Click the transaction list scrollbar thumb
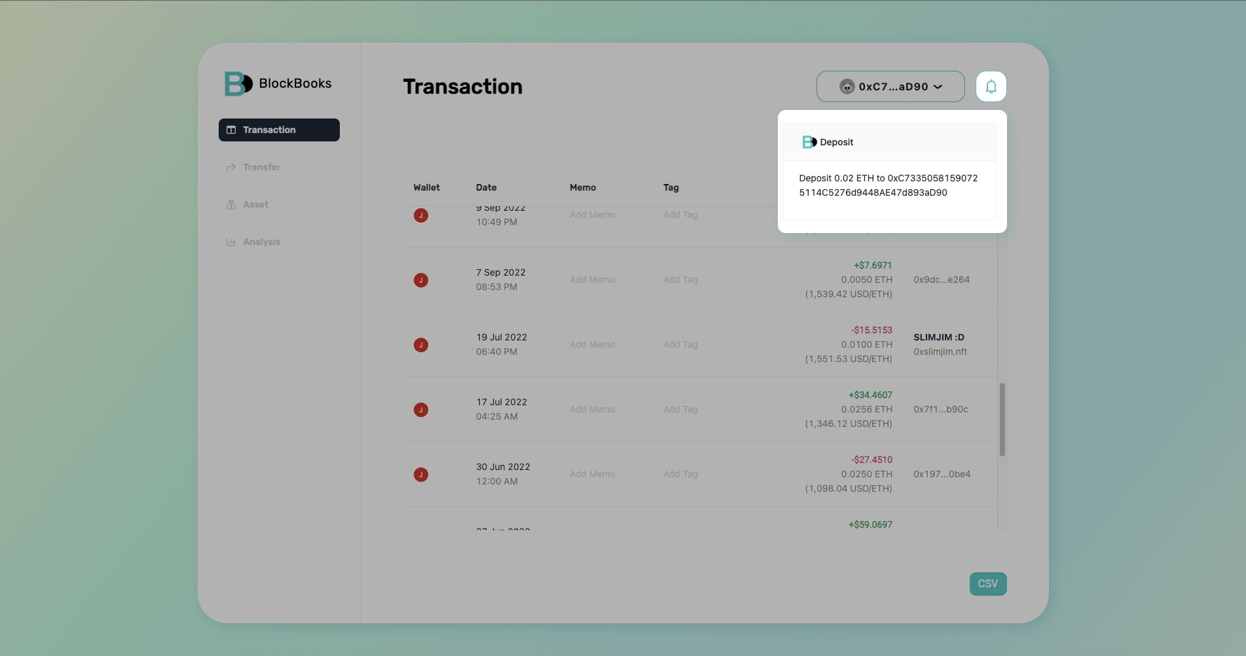Screen dimensions: 1246x656 (1002, 420)
